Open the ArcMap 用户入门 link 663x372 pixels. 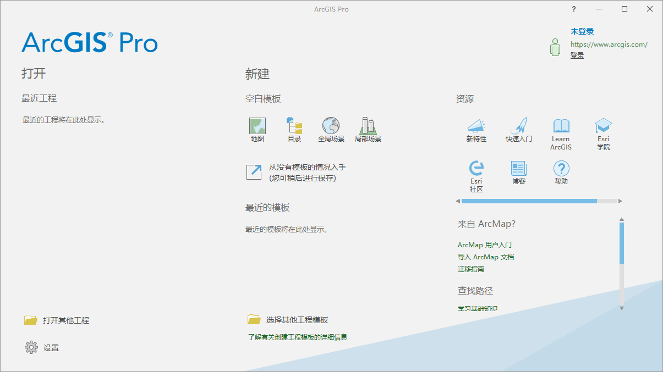coord(485,245)
